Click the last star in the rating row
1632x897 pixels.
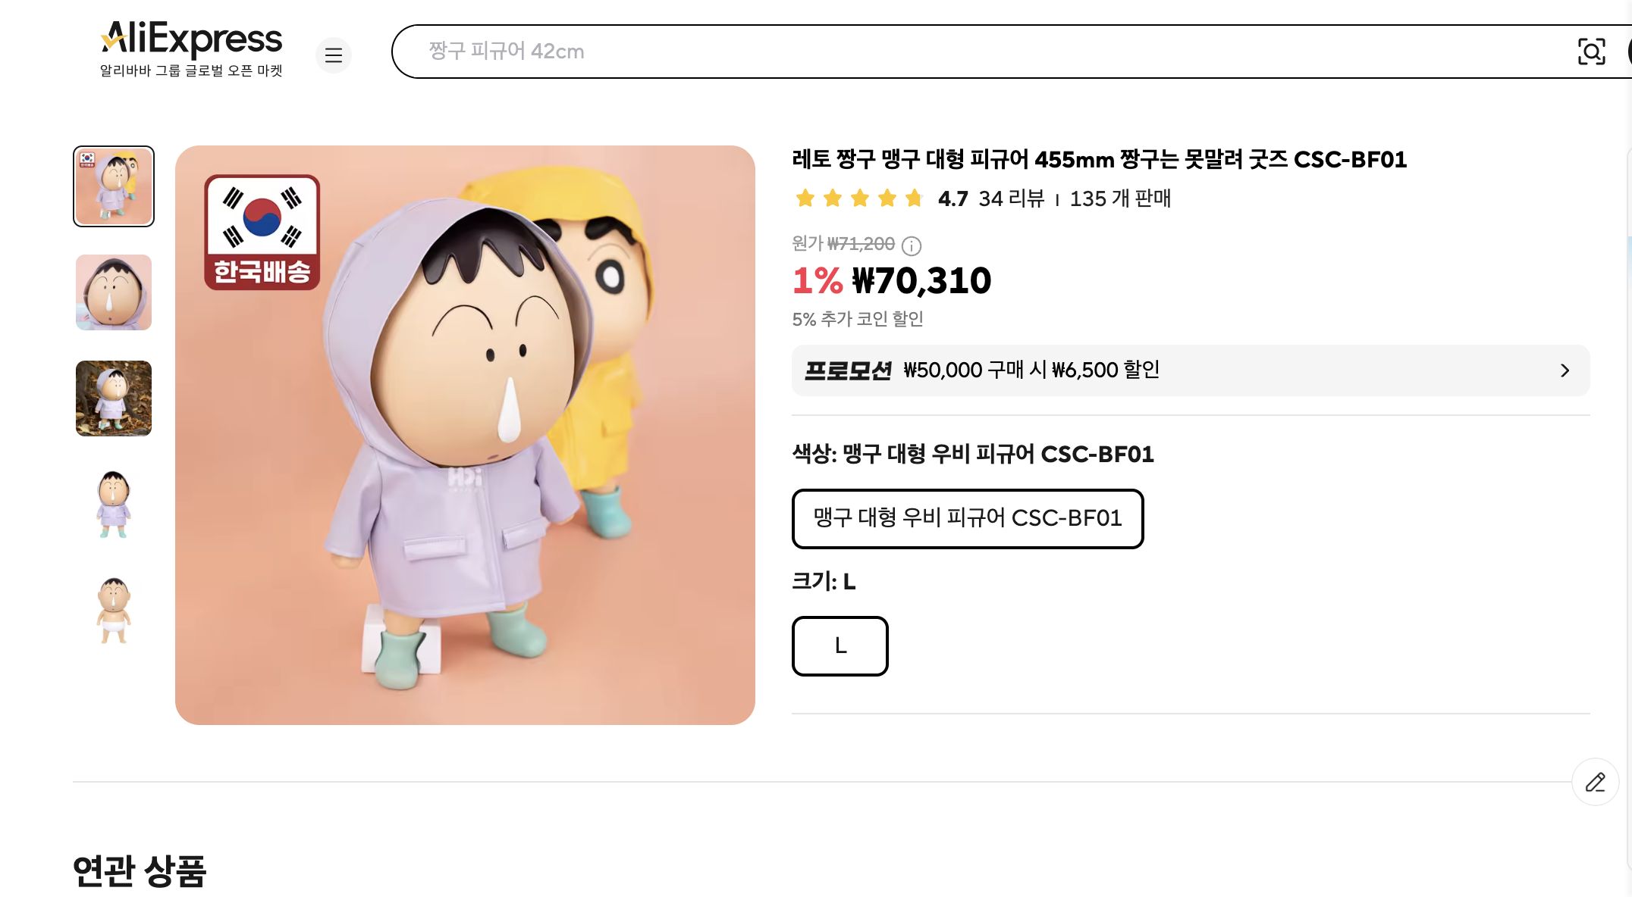[x=914, y=198]
